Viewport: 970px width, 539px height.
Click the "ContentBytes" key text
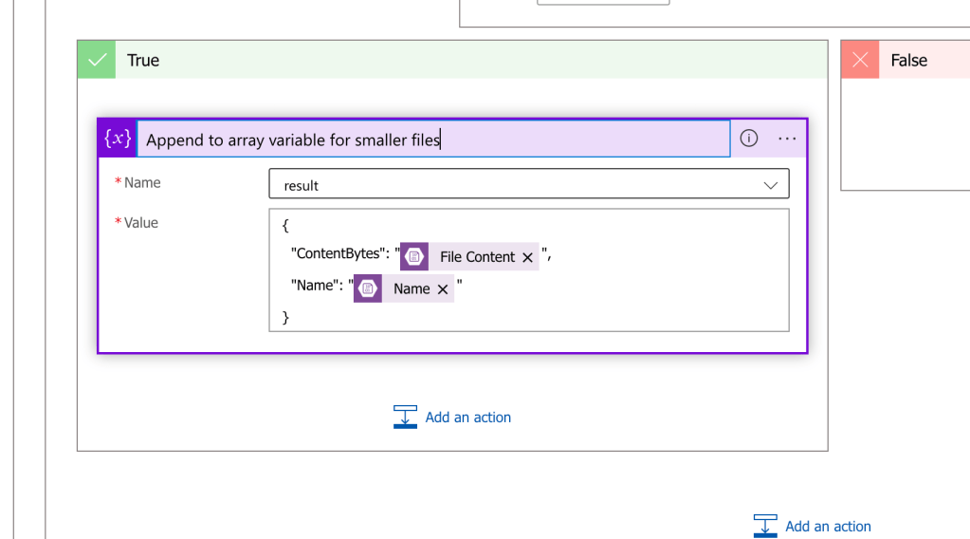[338, 253]
